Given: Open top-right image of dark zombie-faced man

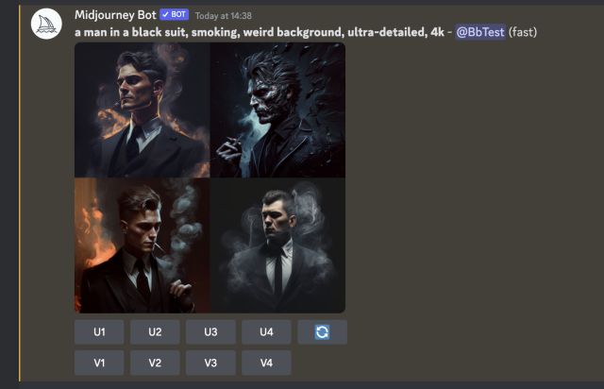Looking at the screenshot, I should tap(277, 110).
